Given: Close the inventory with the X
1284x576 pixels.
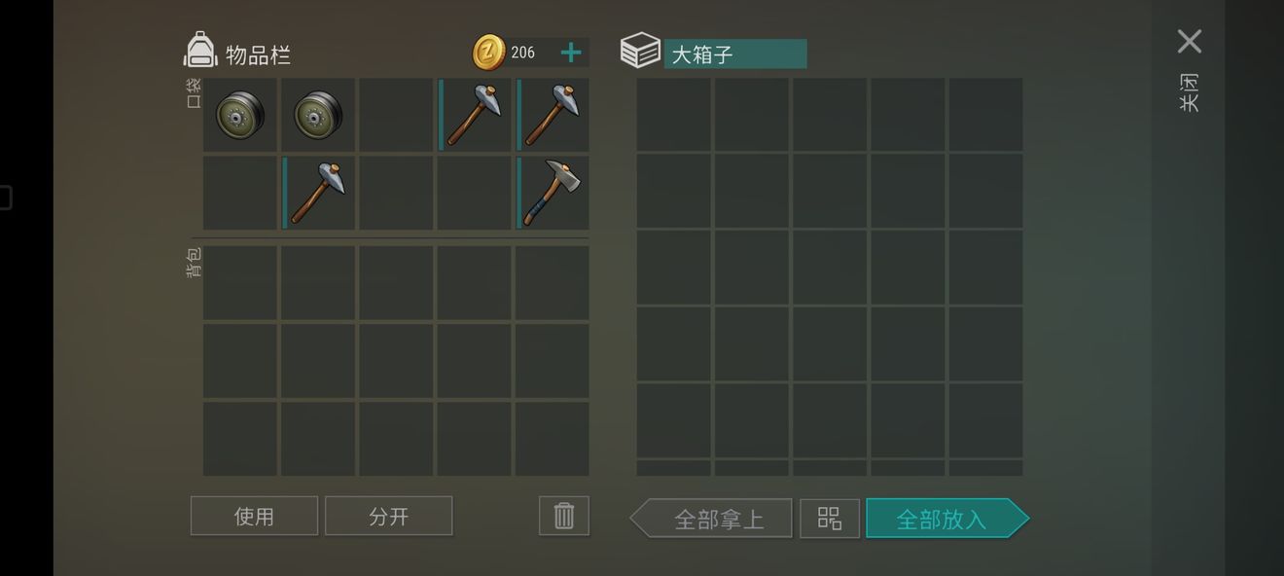Looking at the screenshot, I should coord(1189,41).
